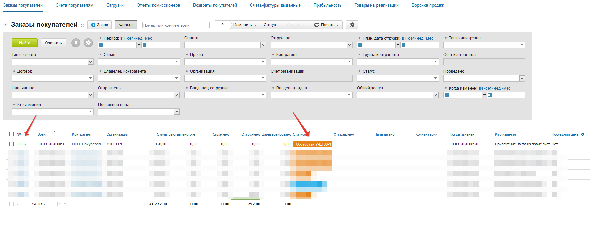Click the plus icon on Заказ button

click(93, 25)
